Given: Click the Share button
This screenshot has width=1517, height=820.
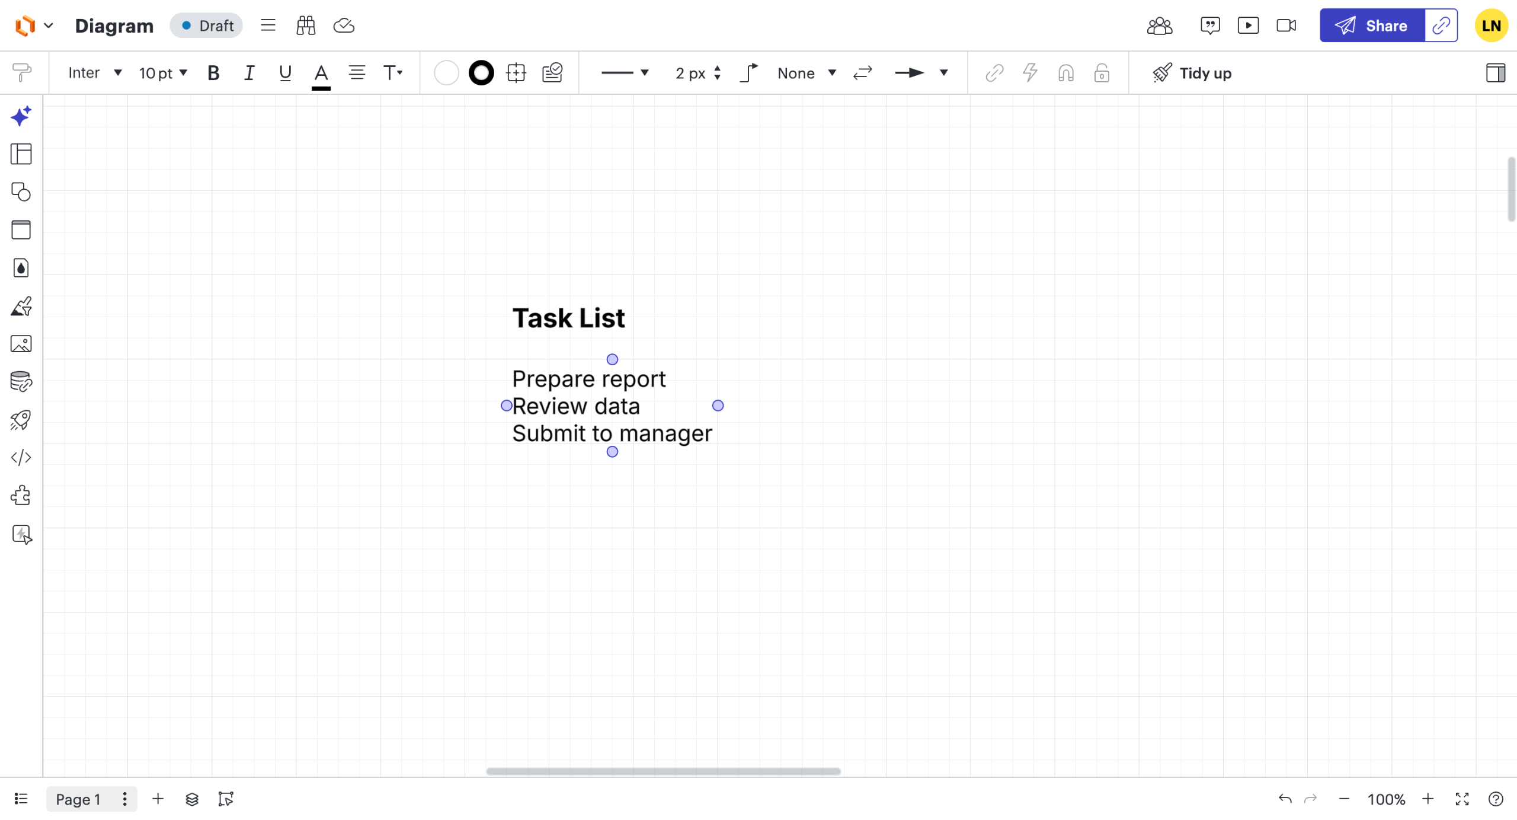Looking at the screenshot, I should click(1371, 25).
